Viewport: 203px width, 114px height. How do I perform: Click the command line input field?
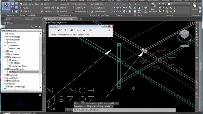pyautogui.click(x=124, y=110)
